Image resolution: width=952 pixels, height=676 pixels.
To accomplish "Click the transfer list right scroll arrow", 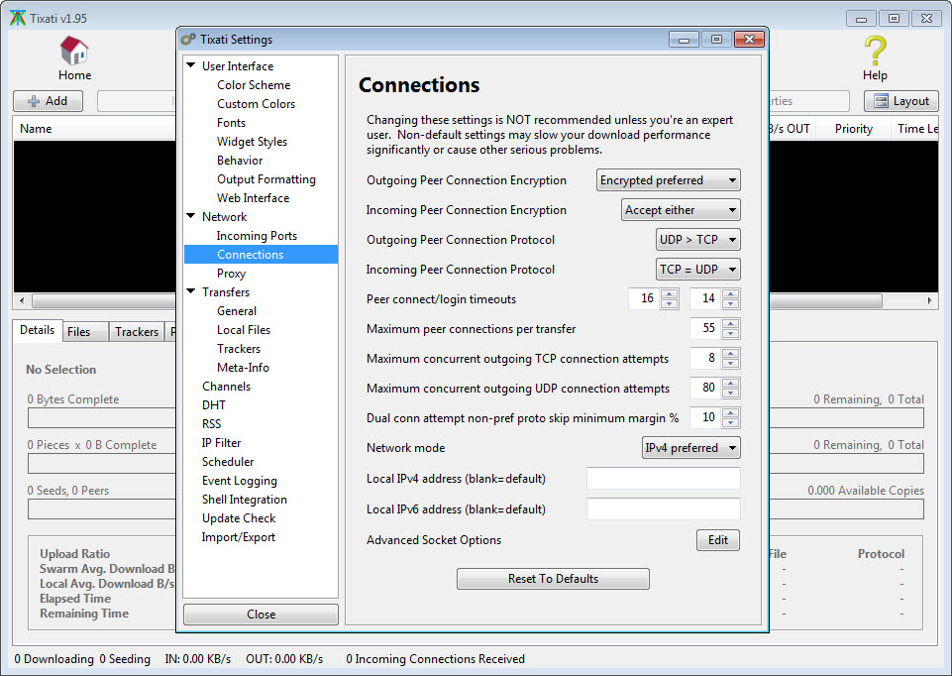I will 929,300.
